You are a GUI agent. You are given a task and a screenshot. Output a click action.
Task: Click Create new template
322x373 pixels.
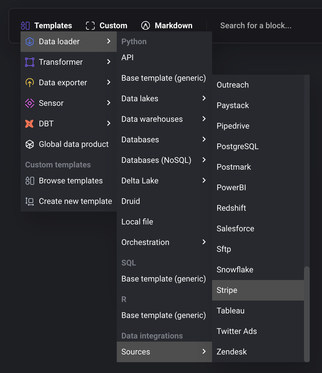point(69,201)
